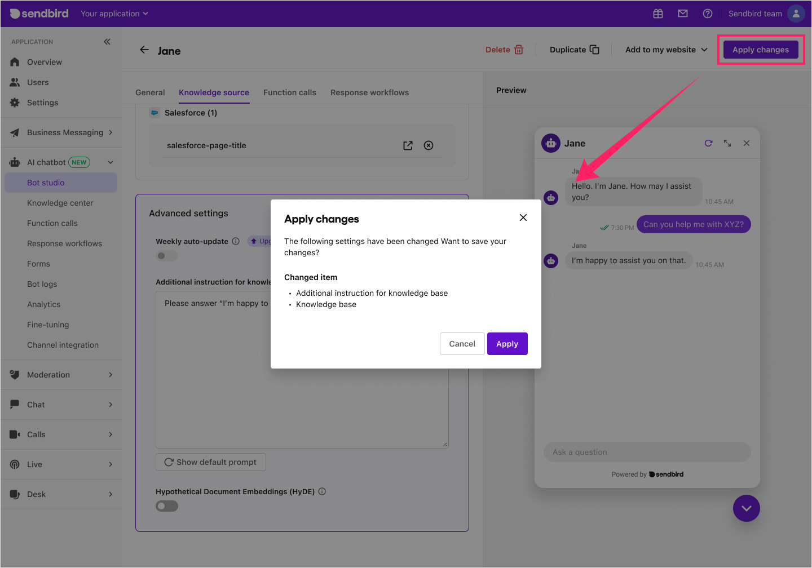The height and width of the screenshot is (568, 812).
Task: Click the info icon beside Weekly auto-update
Action: pos(236,241)
